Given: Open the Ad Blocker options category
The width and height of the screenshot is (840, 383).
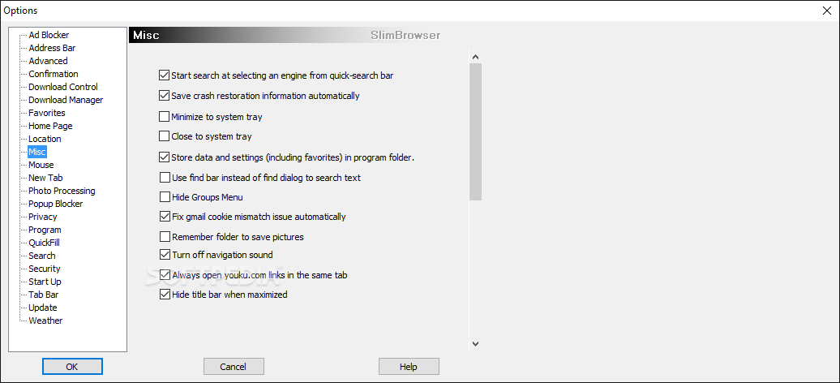Looking at the screenshot, I should tap(49, 35).
